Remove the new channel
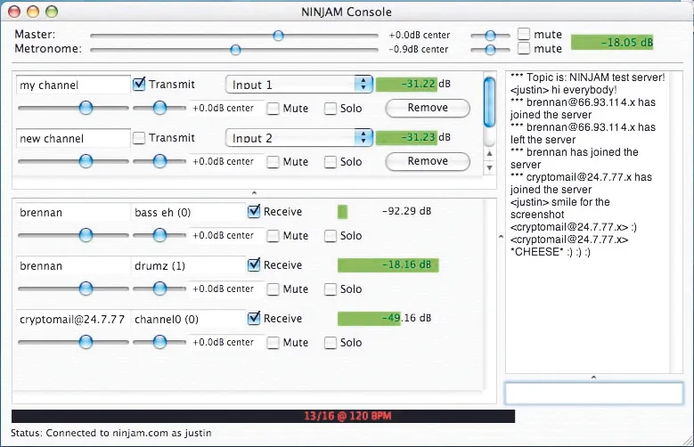 [428, 161]
